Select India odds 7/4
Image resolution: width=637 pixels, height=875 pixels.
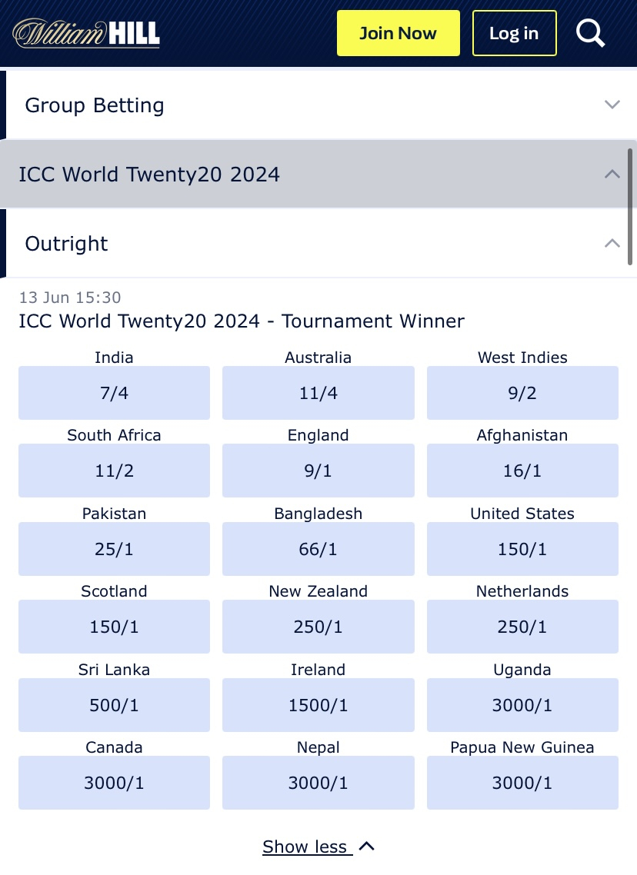(x=114, y=393)
